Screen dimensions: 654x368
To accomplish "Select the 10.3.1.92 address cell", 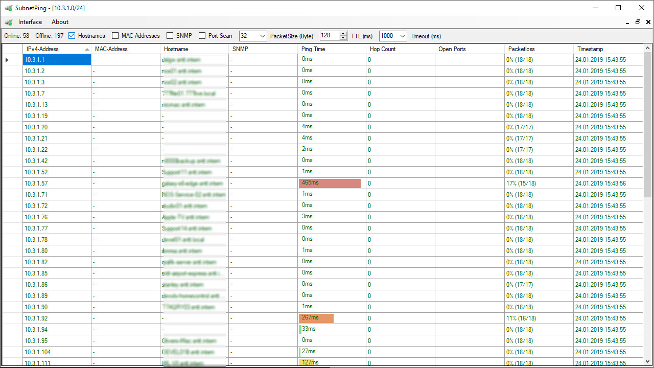I will 57,318.
